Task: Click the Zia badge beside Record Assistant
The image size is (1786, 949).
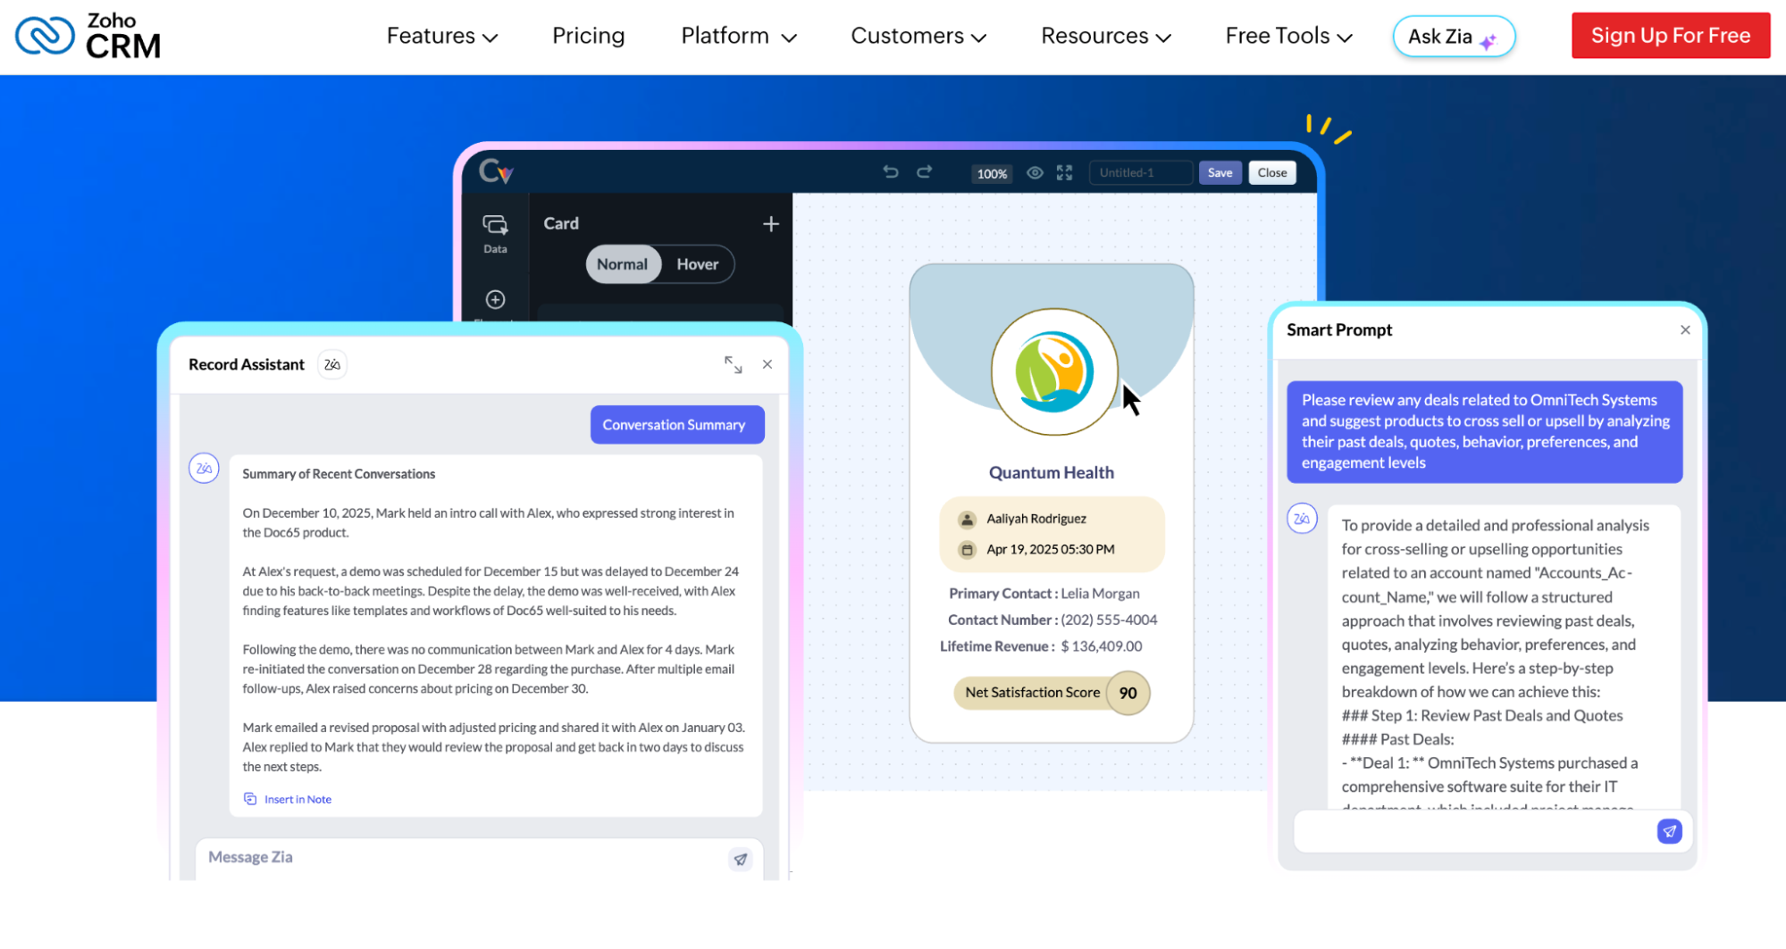Action: pos(332,364)
